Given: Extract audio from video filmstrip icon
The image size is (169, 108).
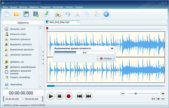Looking at the screenshot, I should click(36, 14).
